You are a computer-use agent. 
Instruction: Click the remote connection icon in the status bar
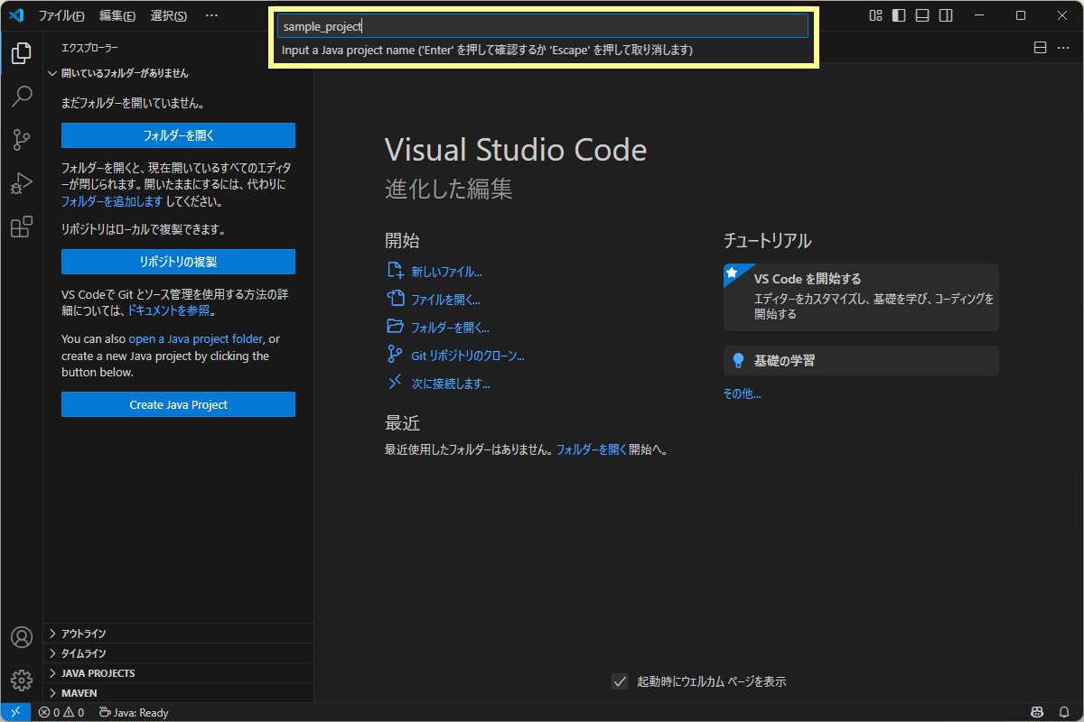click(x=15, y=712)
